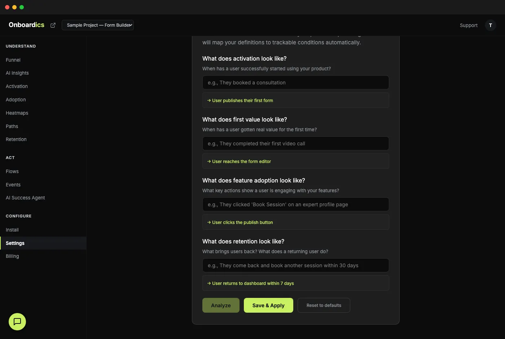Select AI Success Agent
Image resolution: width=505 pixels, height=339 pixels.
pos(25,198)
